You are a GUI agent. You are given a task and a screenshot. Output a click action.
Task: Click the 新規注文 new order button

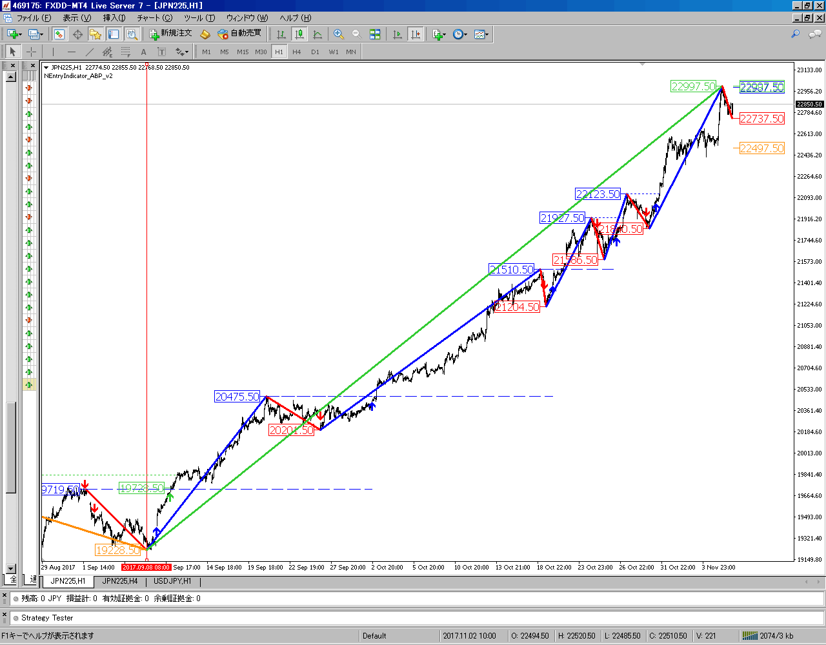[x=170, y=34]
